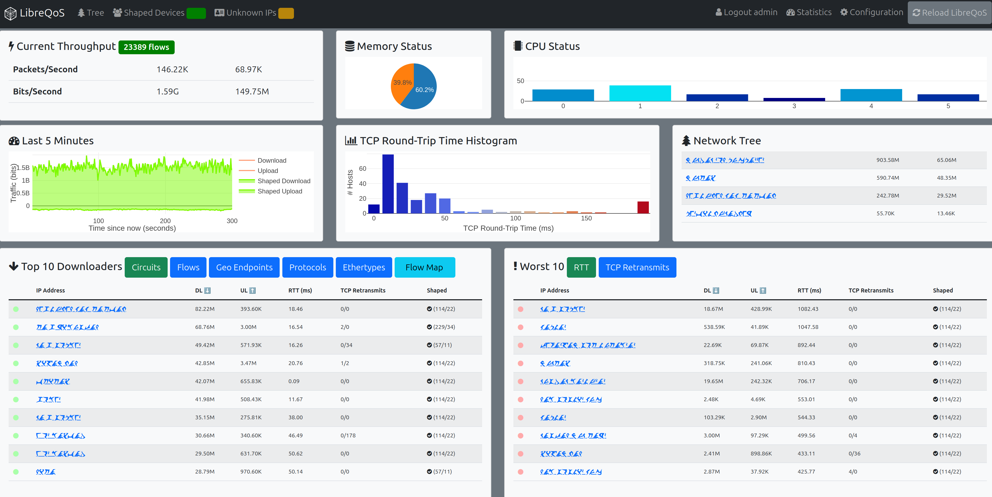Click the green Shaped Devices count badge
This screenshot has height=497, width=992.
tap(196, 13)
